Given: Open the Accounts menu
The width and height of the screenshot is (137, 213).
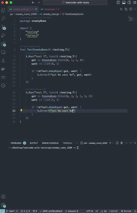Looking at the screenshot, I should (3, 196).
